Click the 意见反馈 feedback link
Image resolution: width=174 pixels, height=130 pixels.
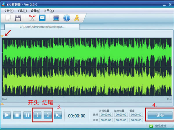pyautogui.click(x=160, y=126)
